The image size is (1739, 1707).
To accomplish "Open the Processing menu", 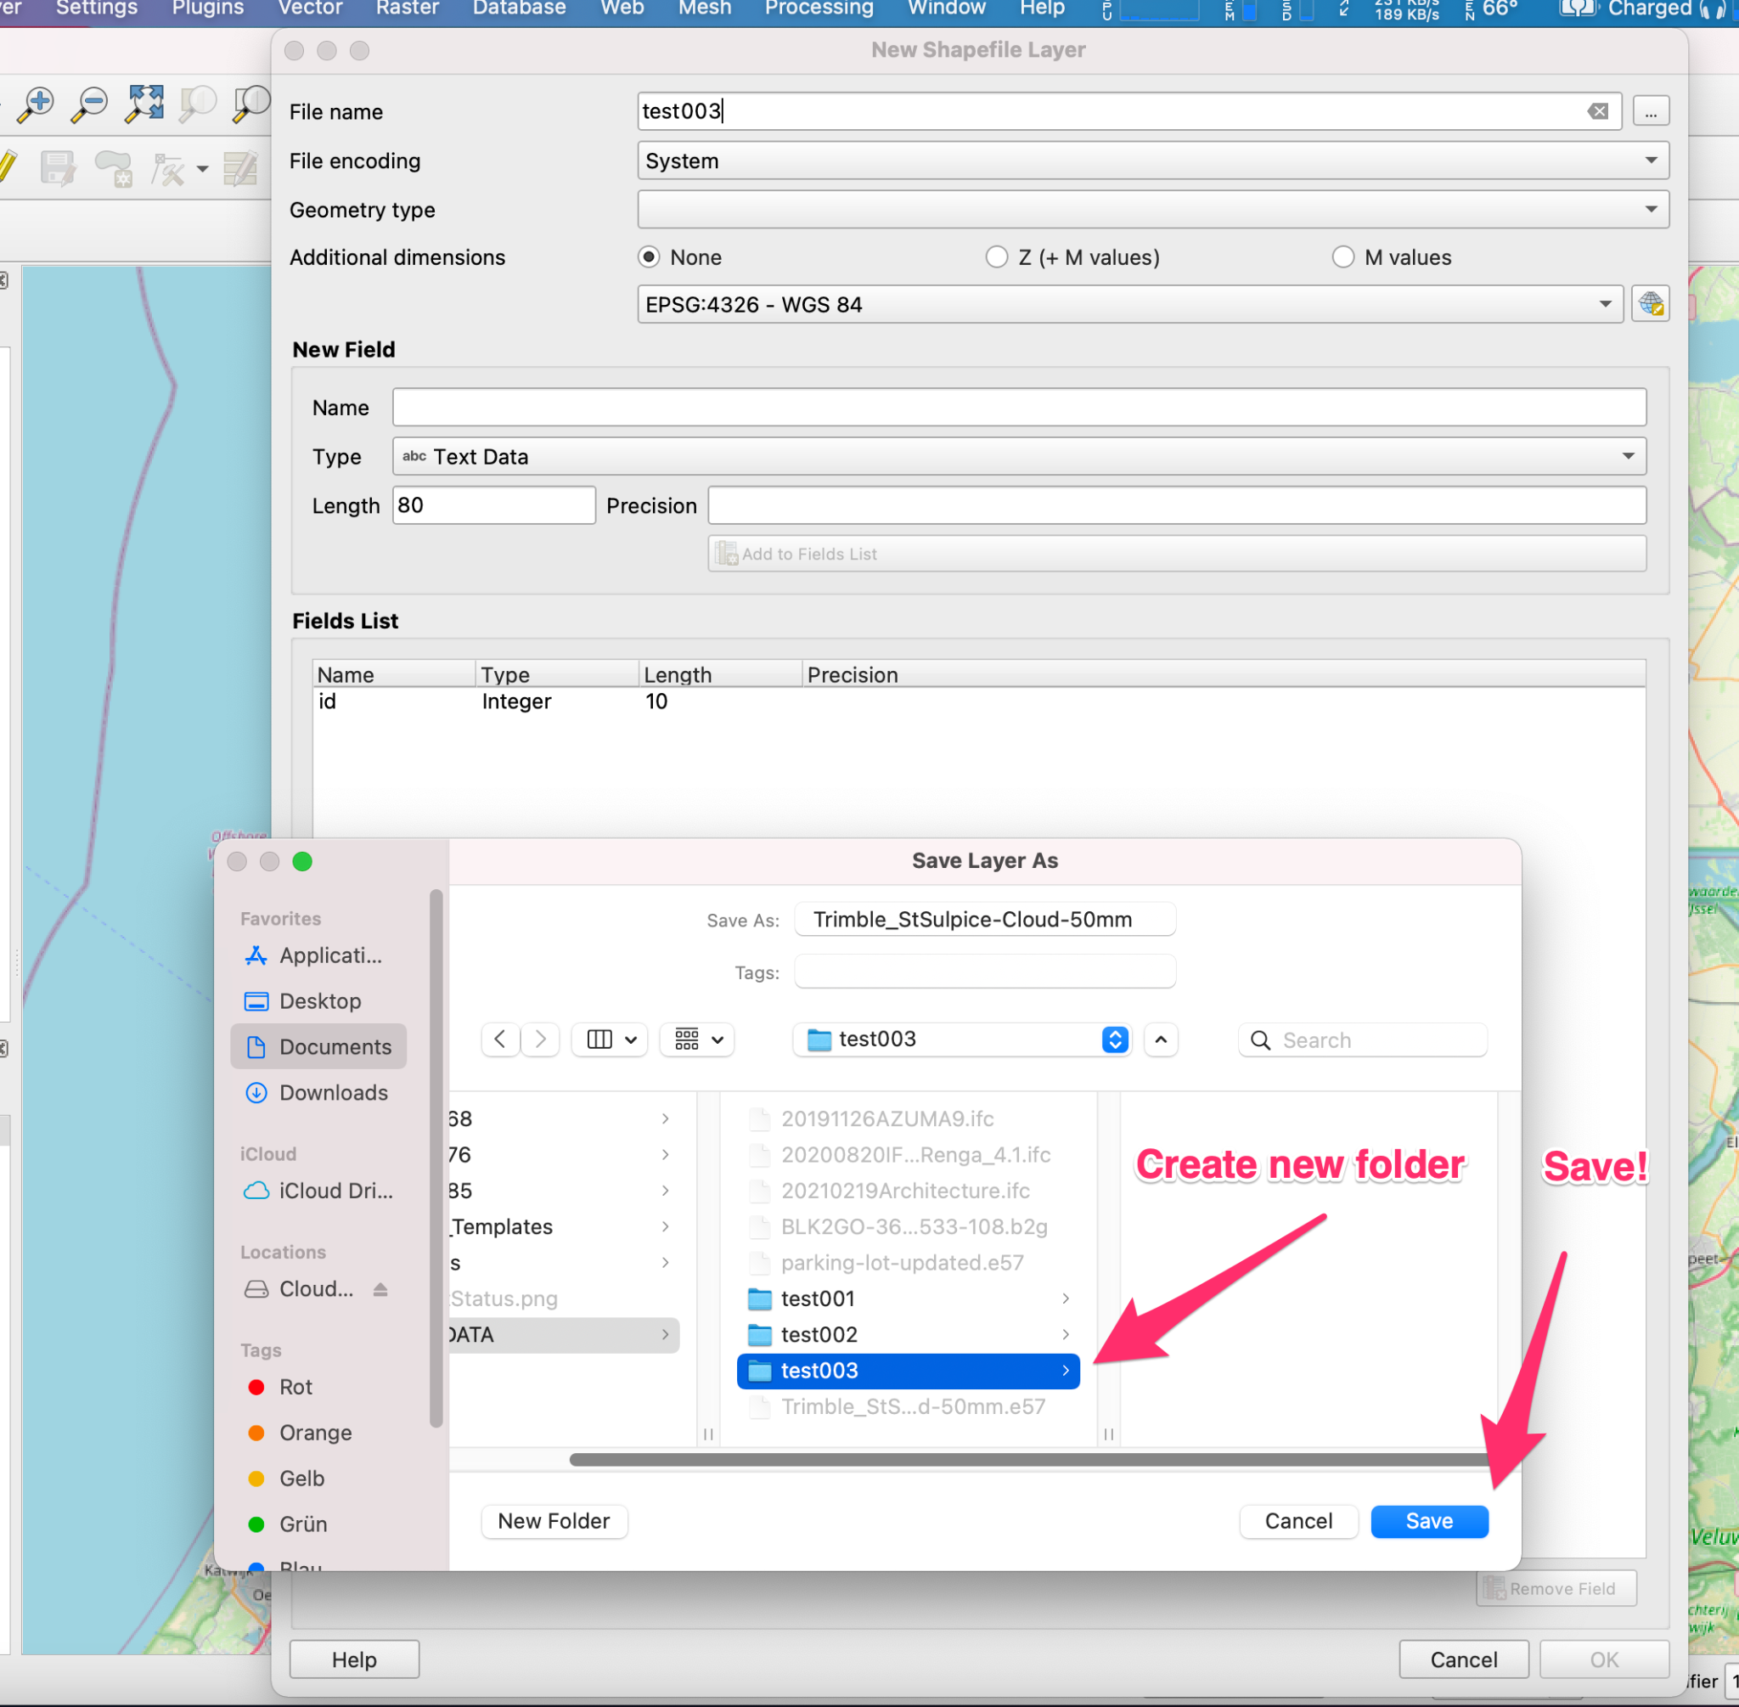I will 819,9.
